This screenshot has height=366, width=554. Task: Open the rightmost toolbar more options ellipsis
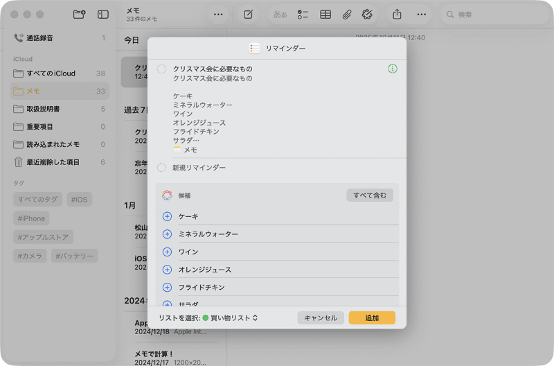pyautogui.click(x=422, y=15)
